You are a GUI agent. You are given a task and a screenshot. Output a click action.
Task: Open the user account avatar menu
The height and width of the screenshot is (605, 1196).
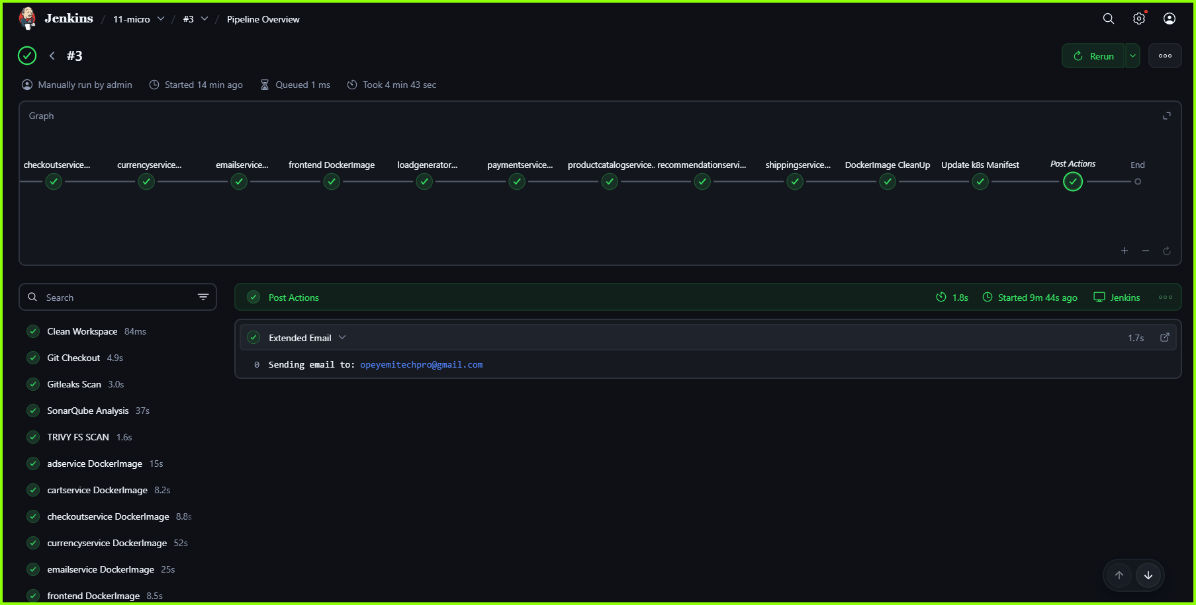(x=1169, y=19)
